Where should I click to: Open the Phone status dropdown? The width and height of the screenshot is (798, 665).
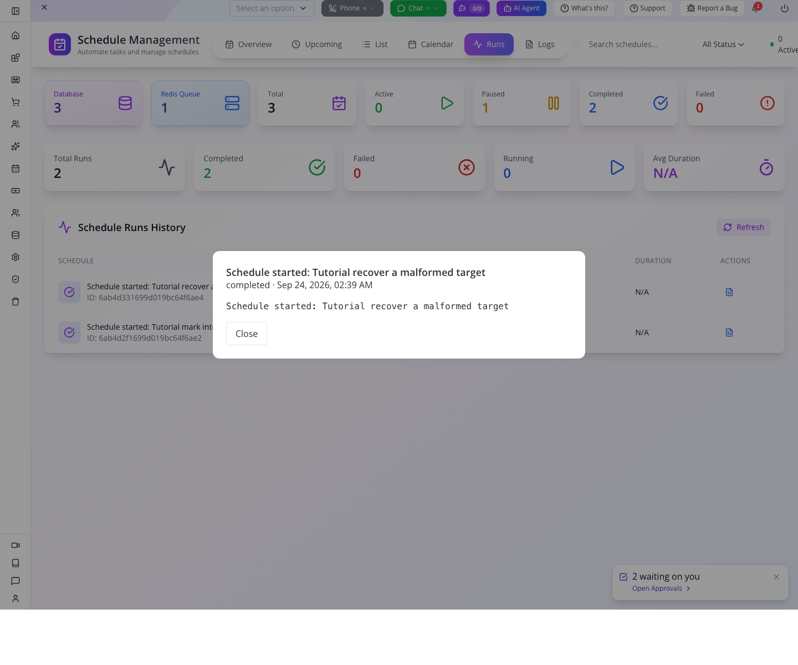(352, 8)
